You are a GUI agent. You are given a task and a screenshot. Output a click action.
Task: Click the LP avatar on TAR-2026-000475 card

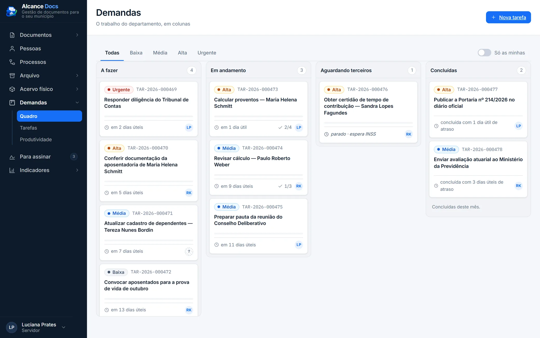(x=299, y=245)
